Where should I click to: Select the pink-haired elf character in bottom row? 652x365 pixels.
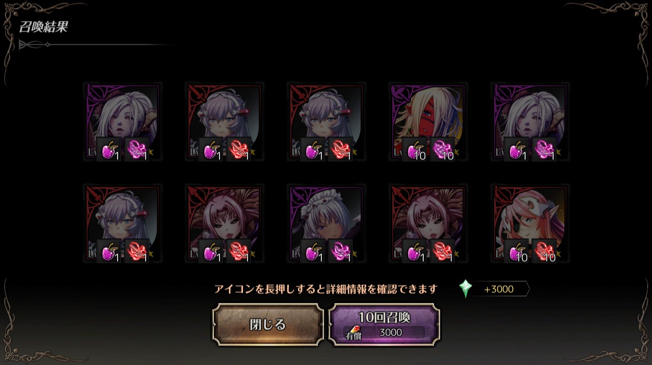coord(530,224)
